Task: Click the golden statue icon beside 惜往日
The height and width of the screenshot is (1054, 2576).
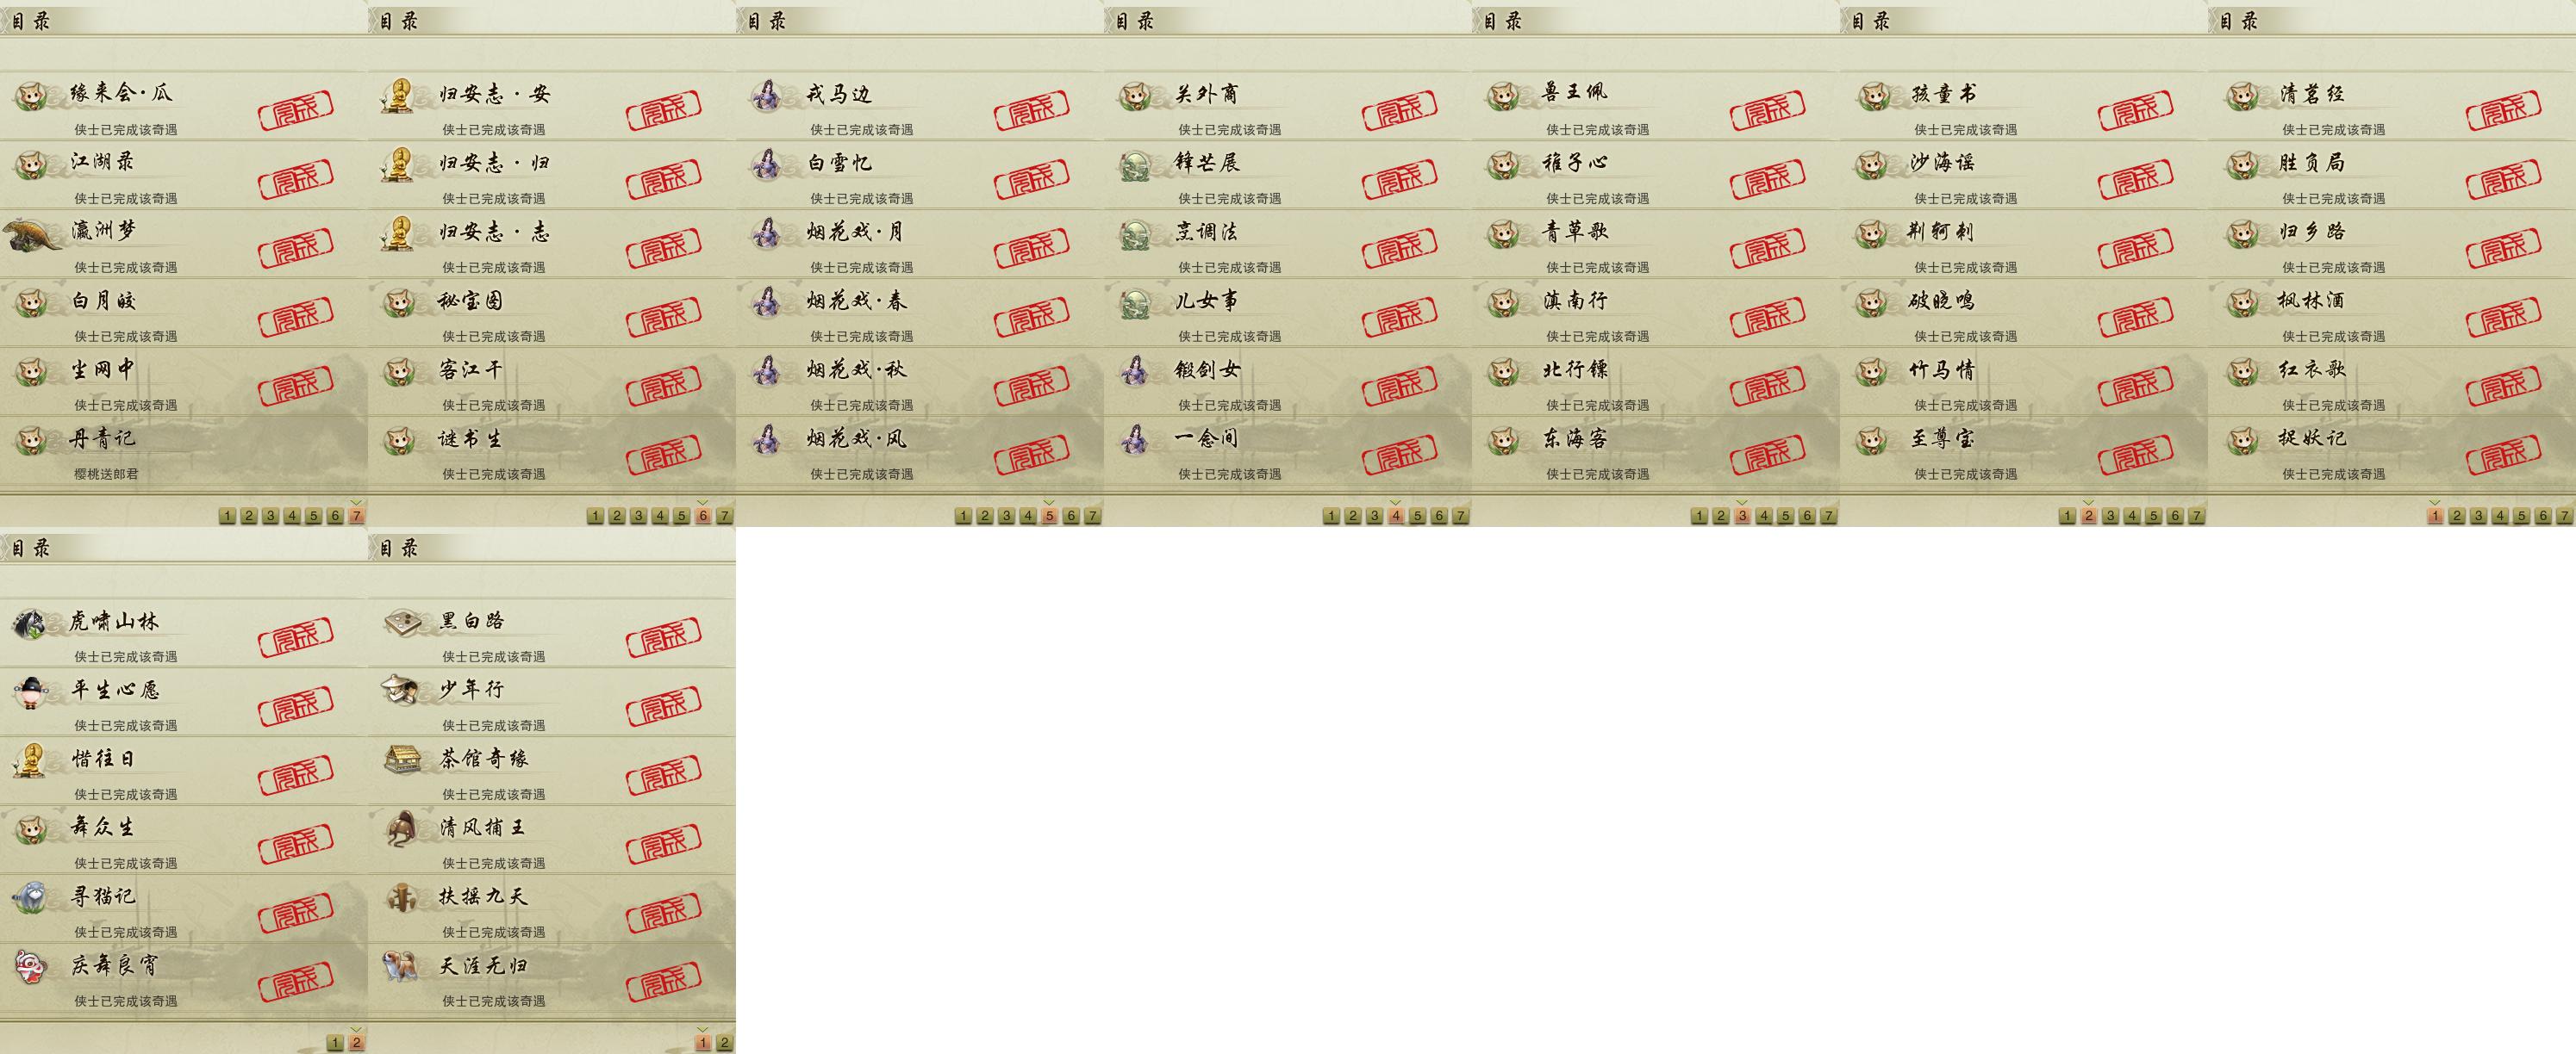Action: pos(32,760)
